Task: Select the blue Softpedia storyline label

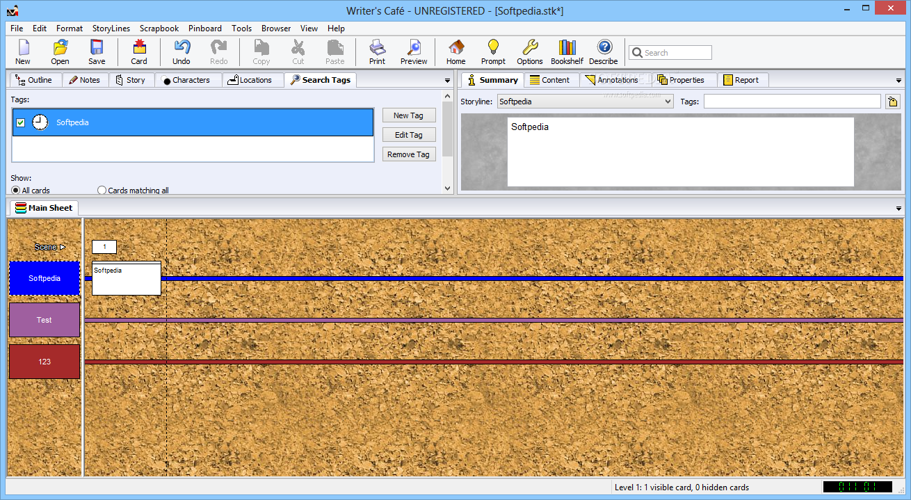Action: click(x=45, y=278)
